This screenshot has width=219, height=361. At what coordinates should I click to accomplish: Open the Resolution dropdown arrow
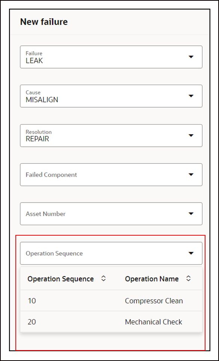191,136
